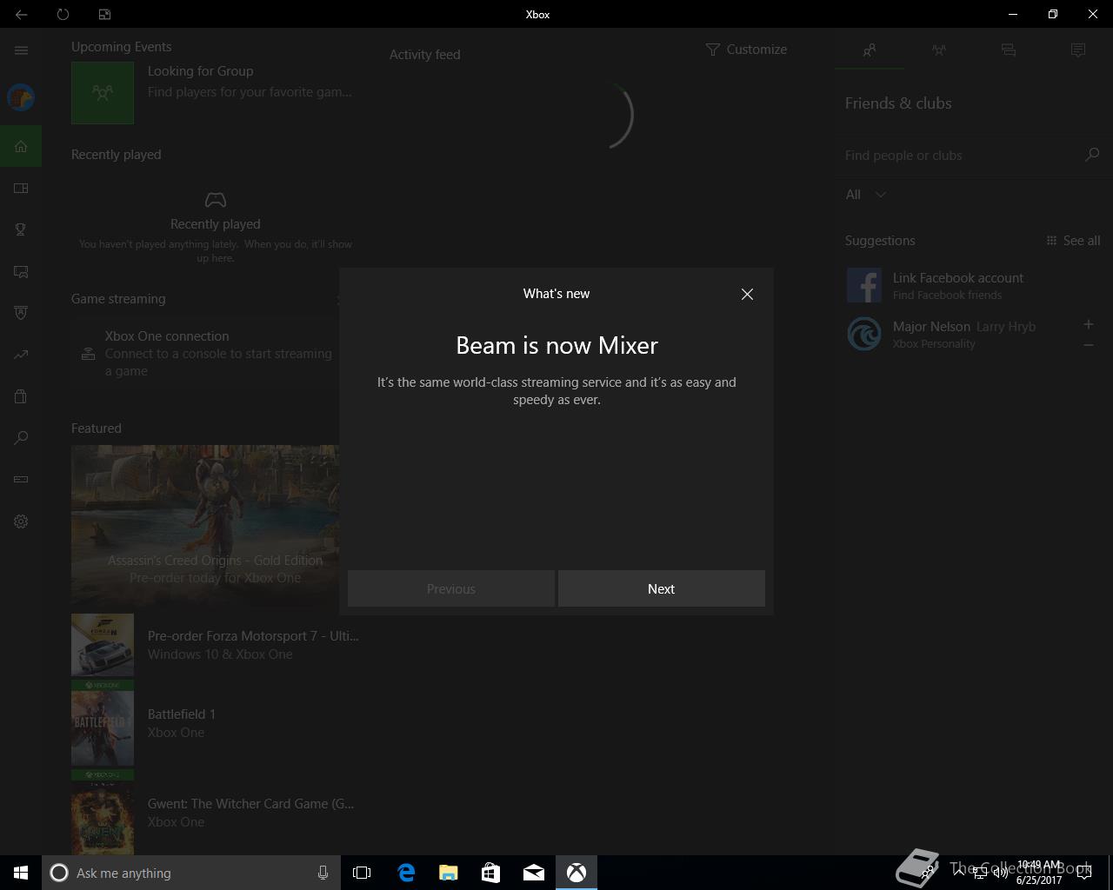The image size is (1113, 890).
Task: Click Customize activity feed filter
Action: coord(746,50)
